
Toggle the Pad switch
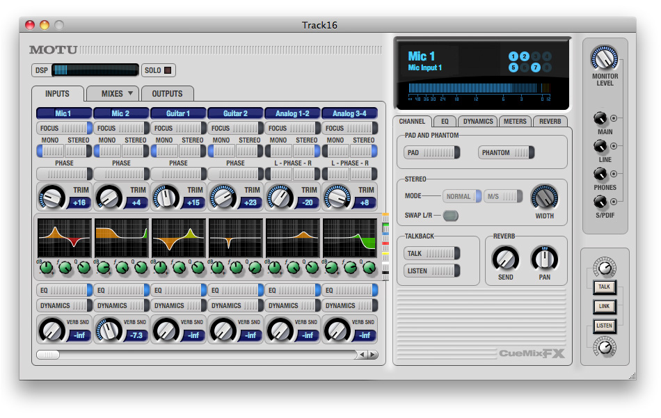click(432, 153)
